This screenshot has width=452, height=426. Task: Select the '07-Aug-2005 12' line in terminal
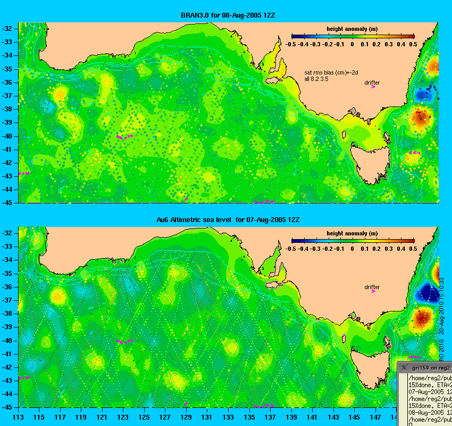[430, 392]
